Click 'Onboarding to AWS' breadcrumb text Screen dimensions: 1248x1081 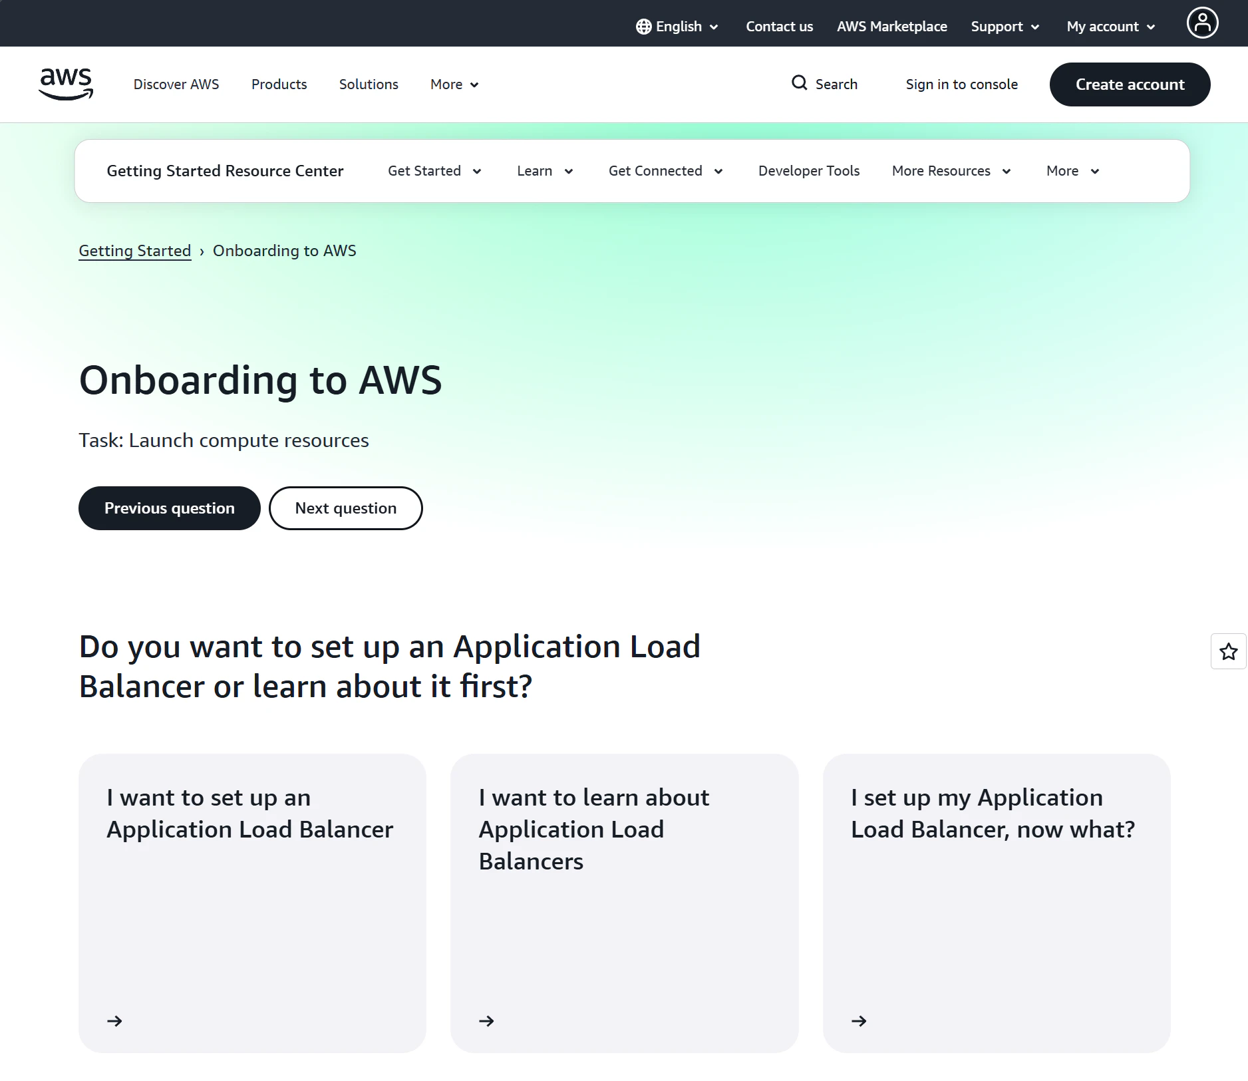click(x=284, y=251)
